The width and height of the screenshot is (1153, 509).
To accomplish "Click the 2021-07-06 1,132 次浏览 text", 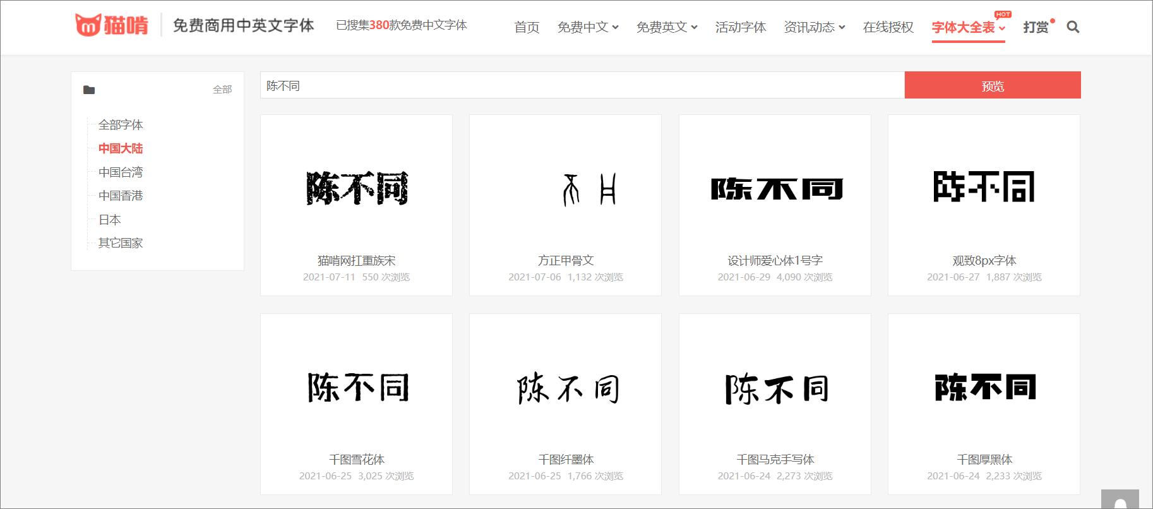I will (x=566, y=277).
